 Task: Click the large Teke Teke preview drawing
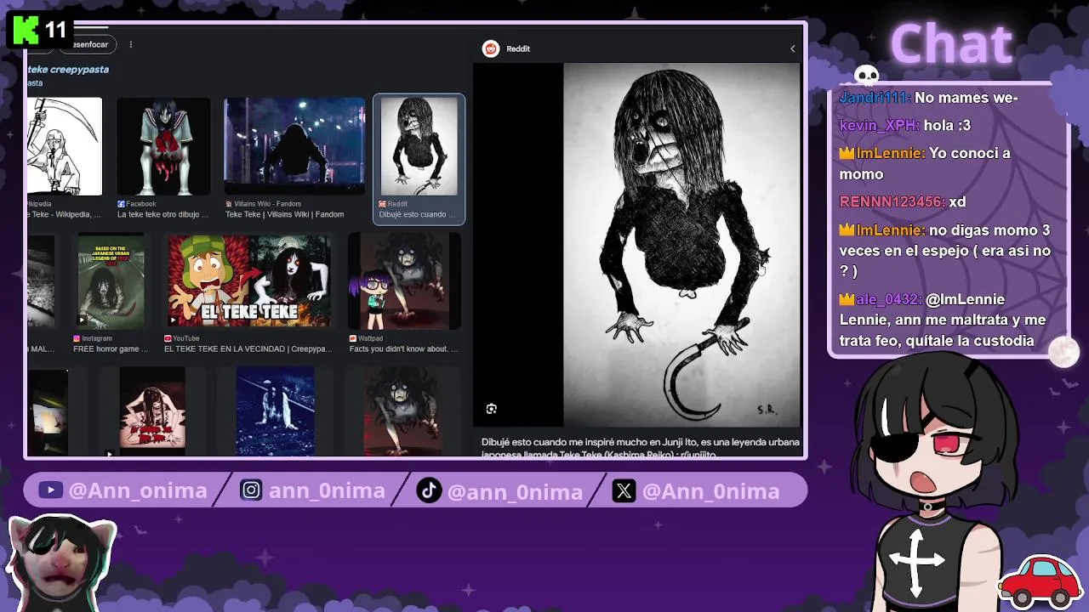coord(681,245)
